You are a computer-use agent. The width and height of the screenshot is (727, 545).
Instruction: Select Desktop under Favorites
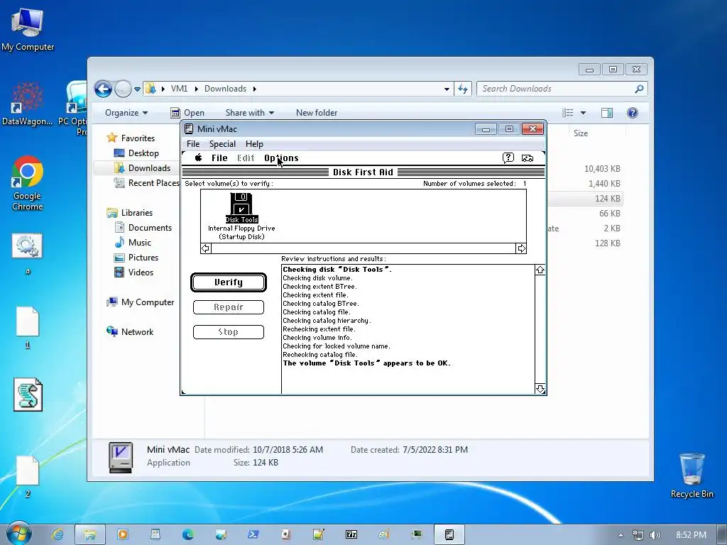pos(143,153)
